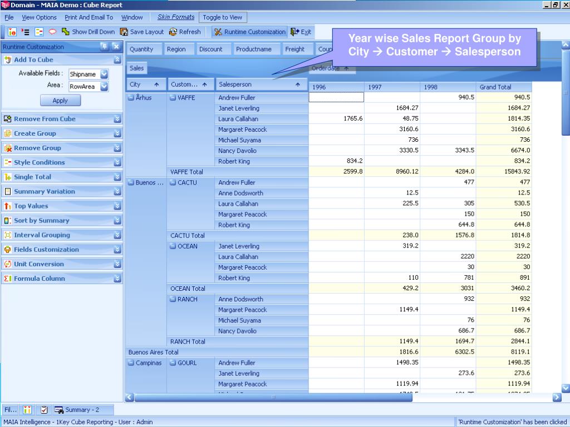This screenshot has height=427, width=570.
Task: Click the bar chart icon in bottom bar
Action: pos(27,410)
